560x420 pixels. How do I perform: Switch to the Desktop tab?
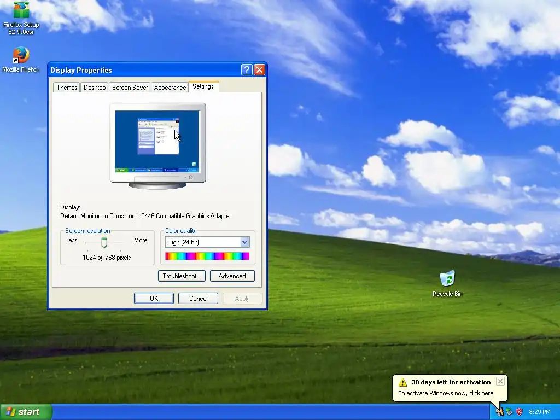point(95,87)
